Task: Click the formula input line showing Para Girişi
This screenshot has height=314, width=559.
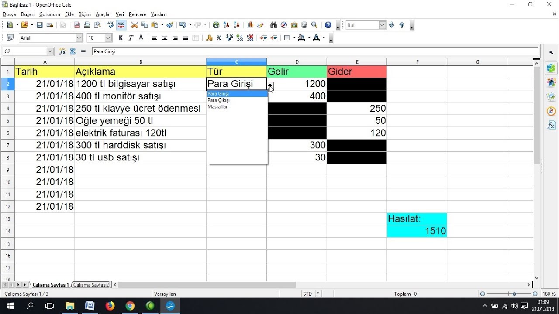Action: 314,51
